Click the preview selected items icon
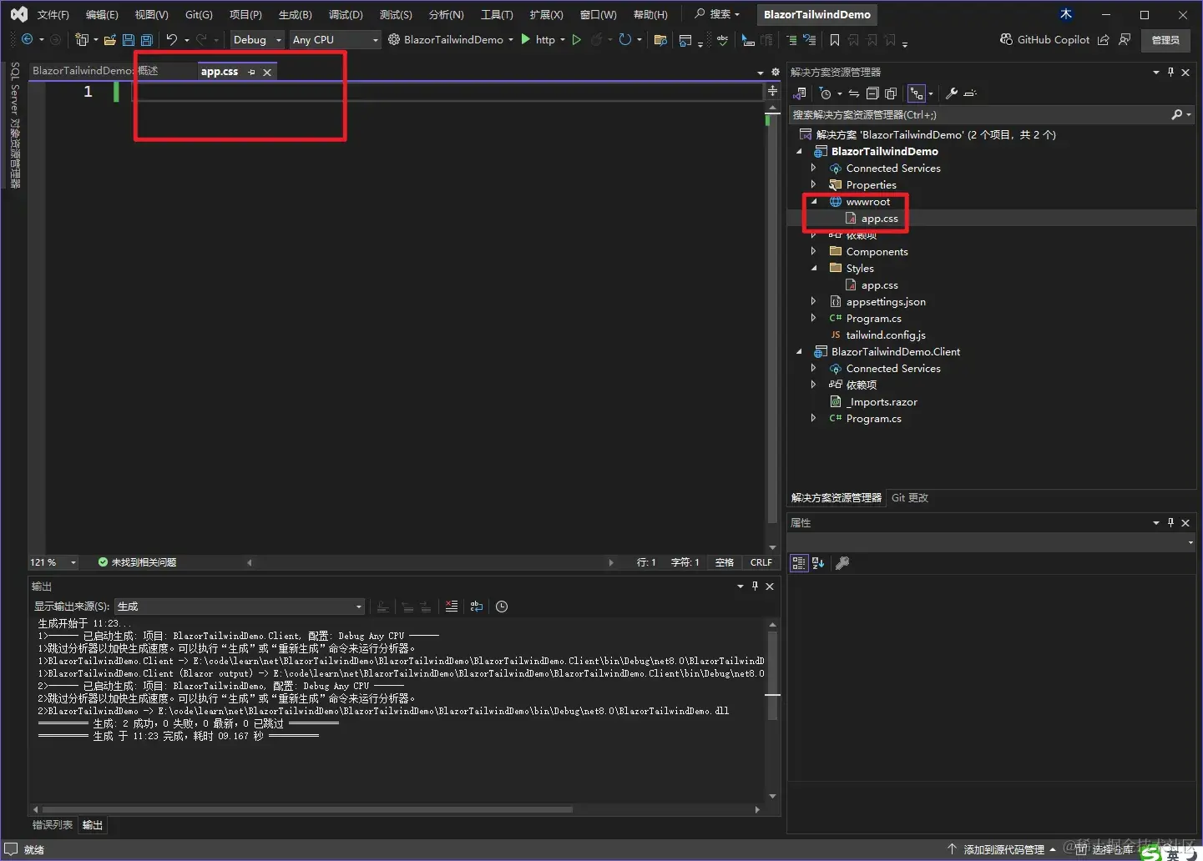 point(970,93)
